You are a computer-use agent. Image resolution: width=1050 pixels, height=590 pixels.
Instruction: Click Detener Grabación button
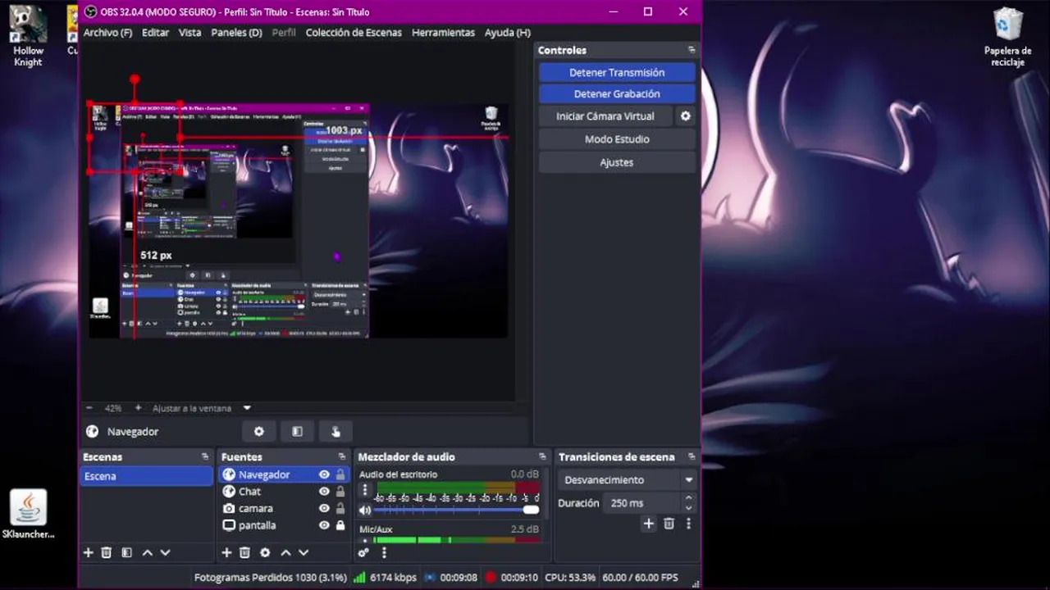617,94
